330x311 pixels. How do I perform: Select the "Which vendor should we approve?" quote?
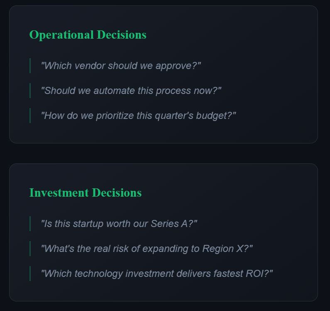[x=121, y=66]
